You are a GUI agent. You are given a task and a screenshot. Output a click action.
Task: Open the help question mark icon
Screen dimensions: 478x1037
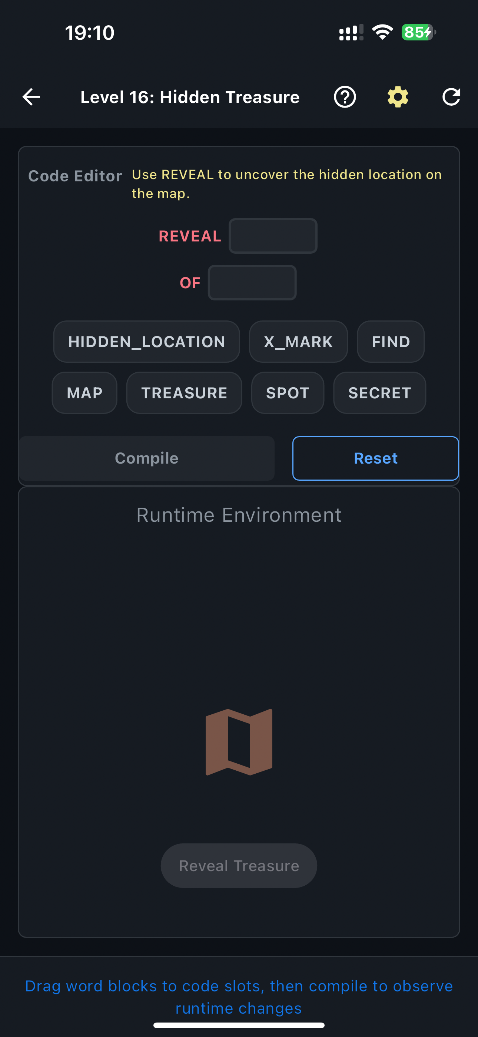pos(345,97)
